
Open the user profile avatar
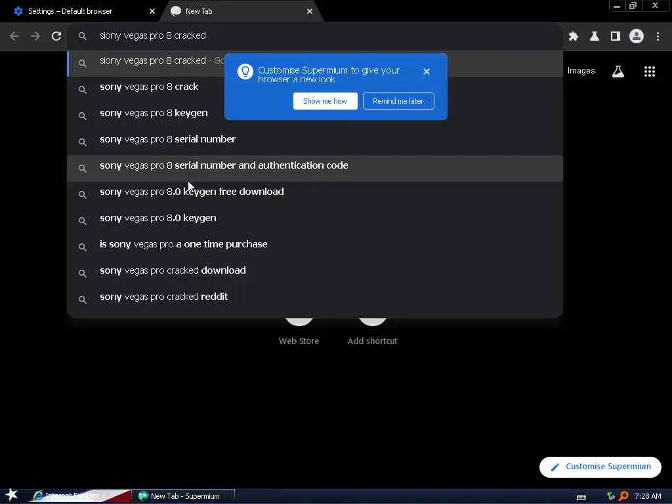[x=637, y=37]
